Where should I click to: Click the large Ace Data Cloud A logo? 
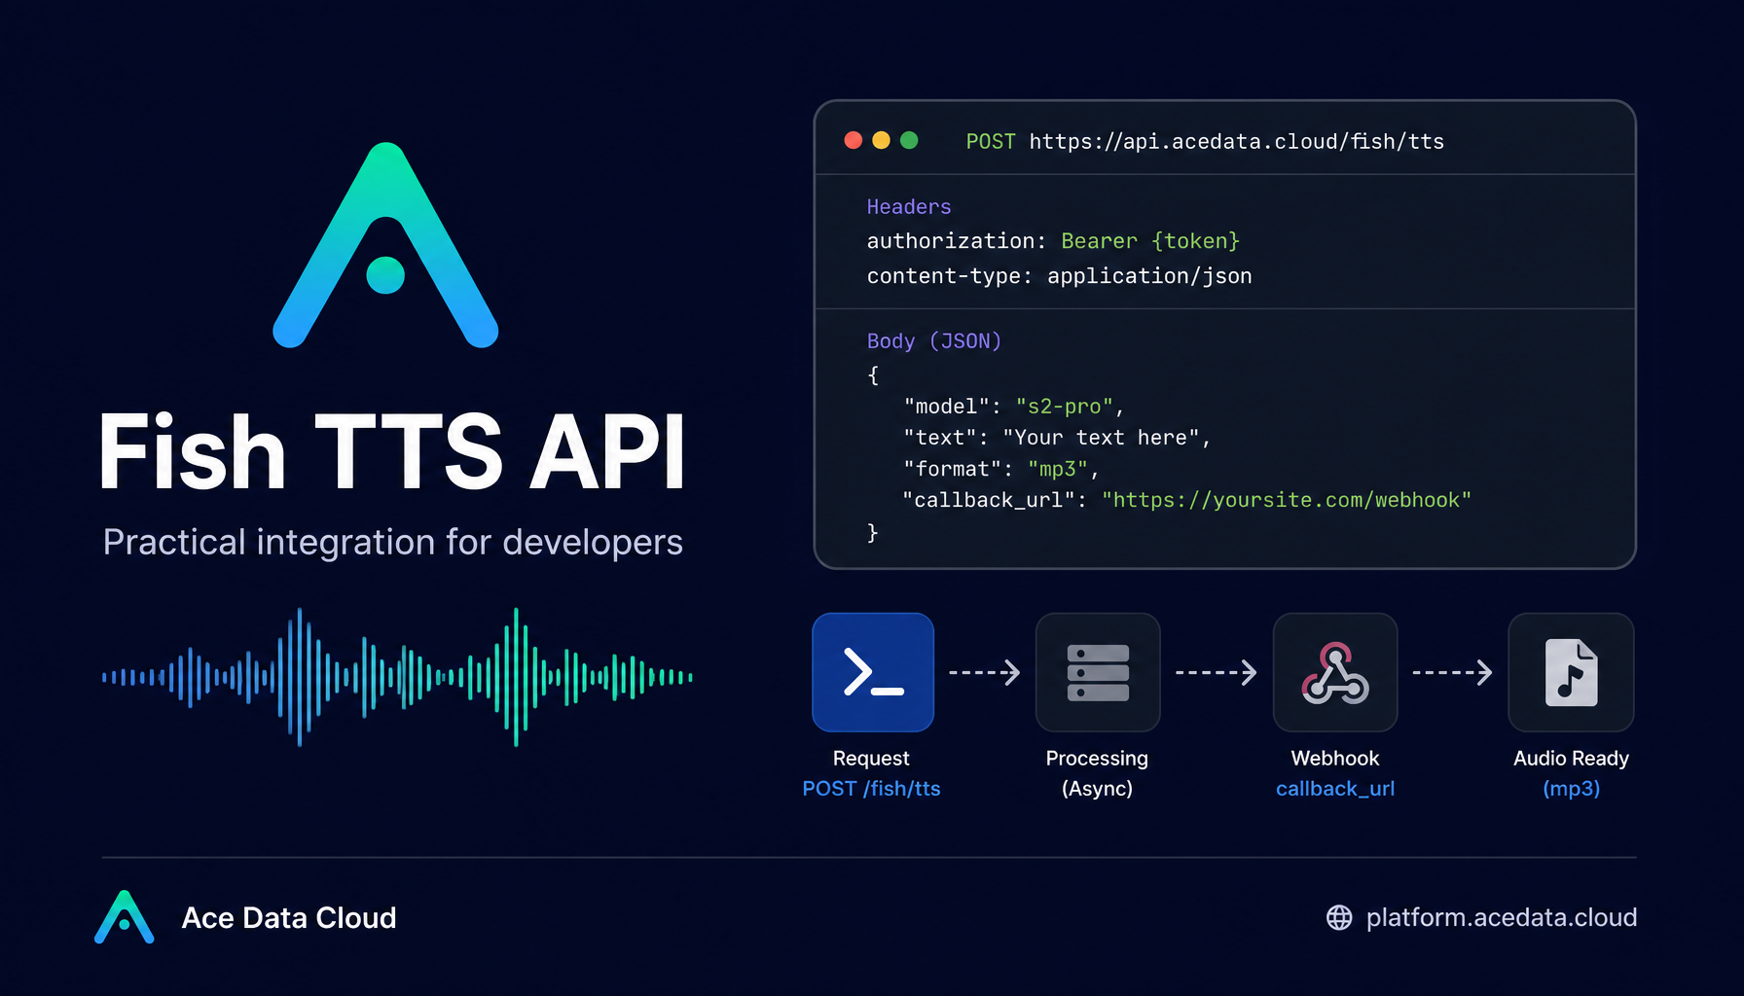[386, 245]
